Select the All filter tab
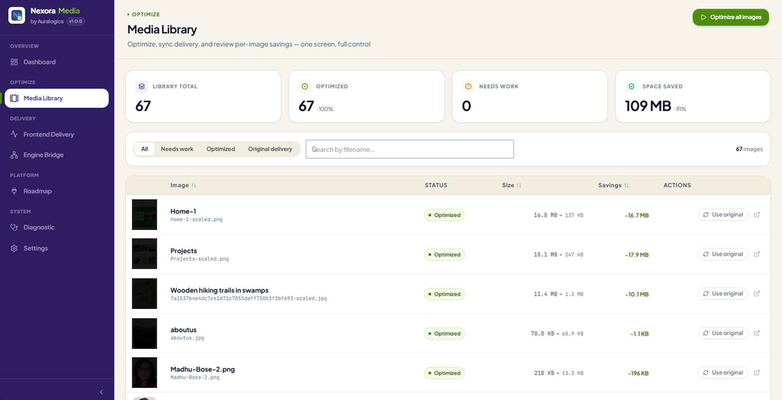Viewport: 782px width, 400px height. [145, 149]
